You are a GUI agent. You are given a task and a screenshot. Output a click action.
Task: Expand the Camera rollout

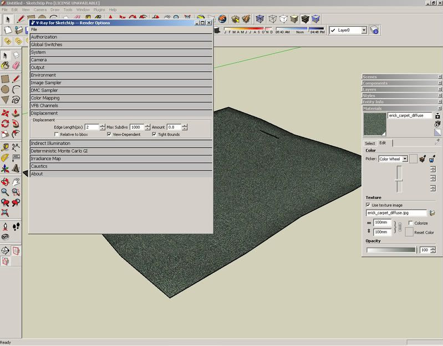tap(121, 60)
